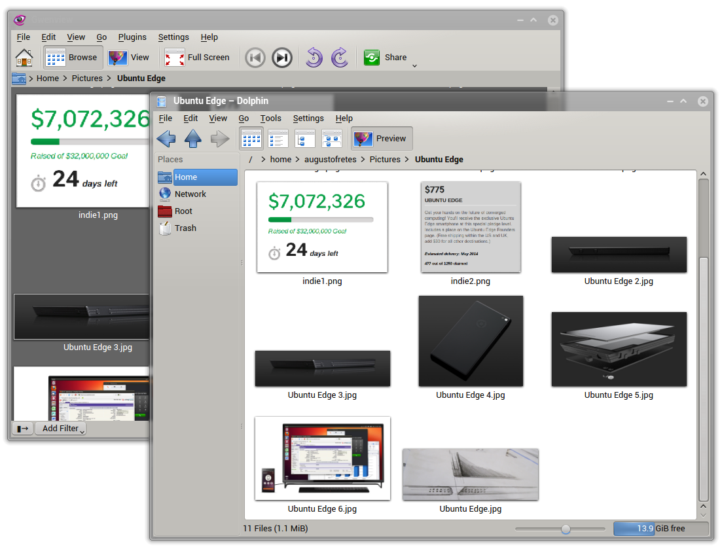The width and height of the screenshot is (722, 549).
Task: Switch Gwenview to Browse mode
Action: click(73, 58)
